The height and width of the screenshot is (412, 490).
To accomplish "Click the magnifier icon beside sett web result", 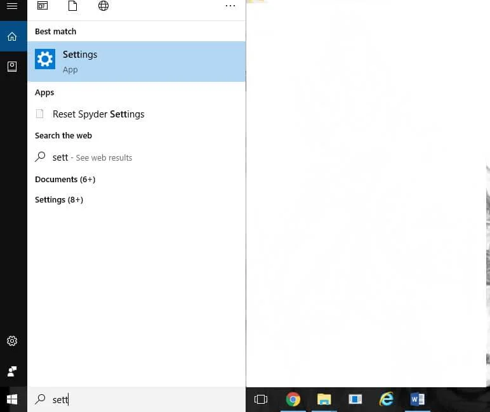I will [40, 157].
